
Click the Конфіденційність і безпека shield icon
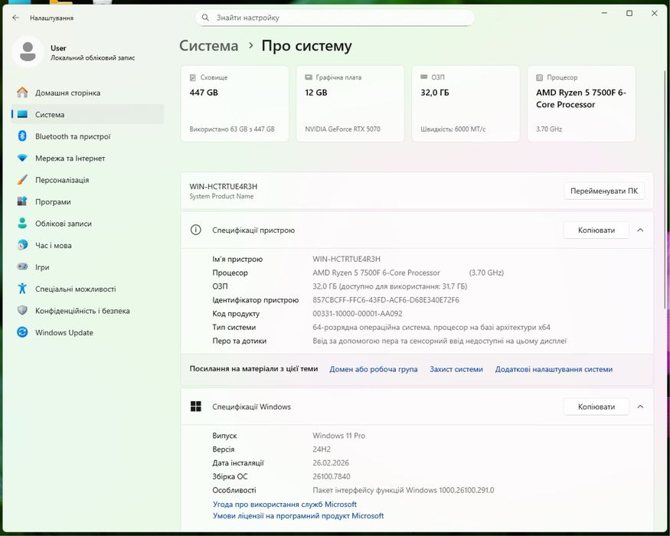[x=22, y=310]
